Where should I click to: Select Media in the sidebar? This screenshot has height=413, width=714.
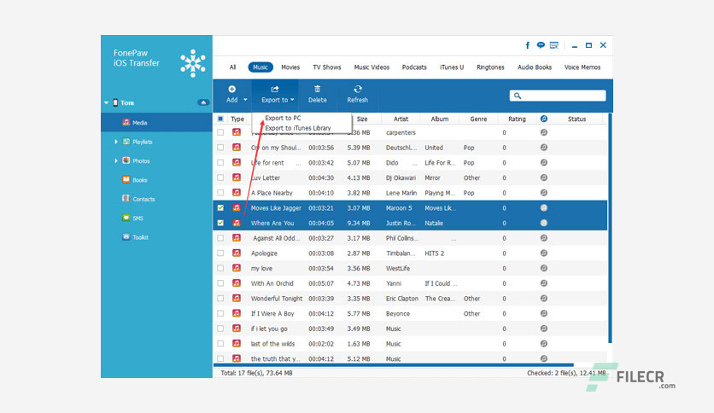(x=156, y=122)
